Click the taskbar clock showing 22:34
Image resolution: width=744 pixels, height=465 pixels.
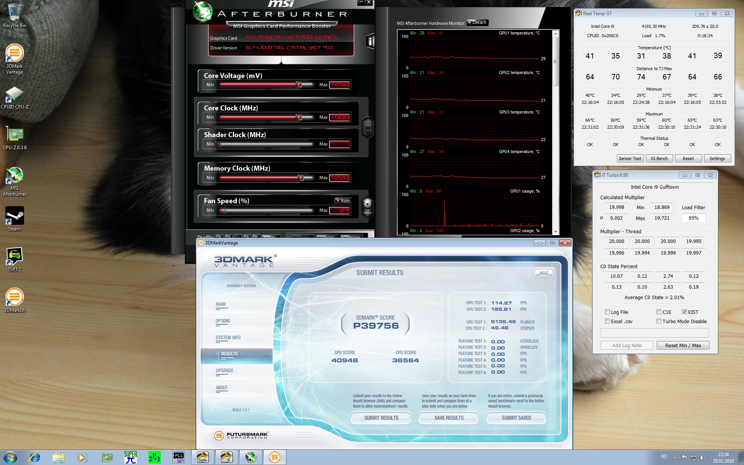coord(723,455)
